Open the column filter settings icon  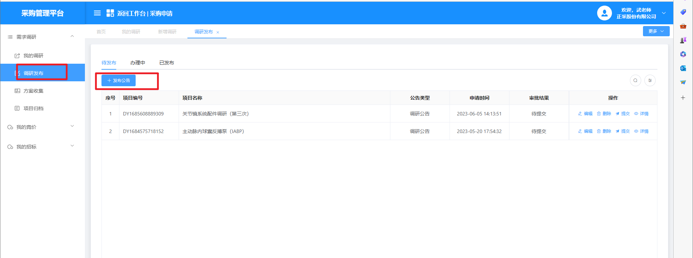[650, 81]
